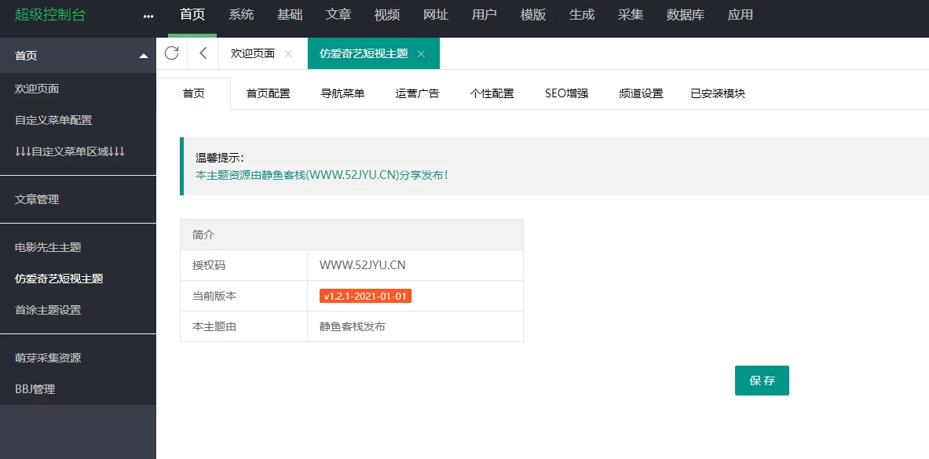Viewport: 929px width, 459px height.
Task: Open 萌芽采集资源 in the sidebar
Action: (48, 358)
